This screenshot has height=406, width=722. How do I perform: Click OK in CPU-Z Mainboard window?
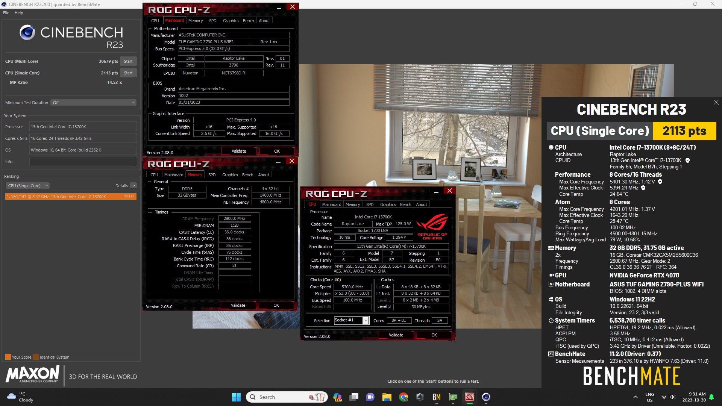click(x=277, y=151)
